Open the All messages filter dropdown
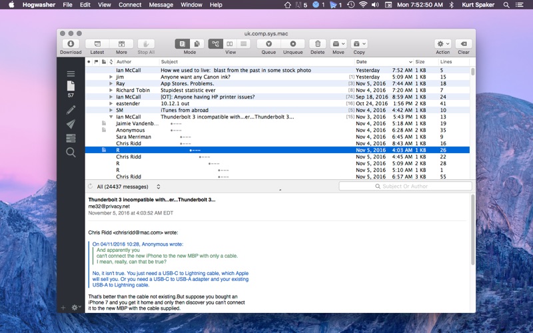This screenshot has height=333, width=533. tap(128, 187)
